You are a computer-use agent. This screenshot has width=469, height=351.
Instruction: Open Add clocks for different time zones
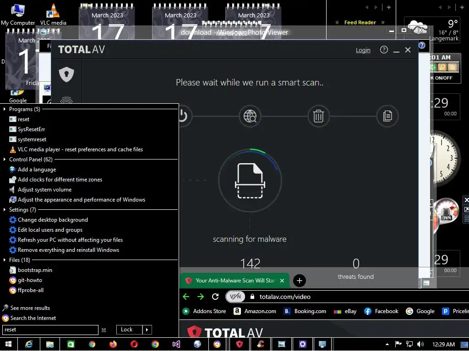(x=56, y=180)
